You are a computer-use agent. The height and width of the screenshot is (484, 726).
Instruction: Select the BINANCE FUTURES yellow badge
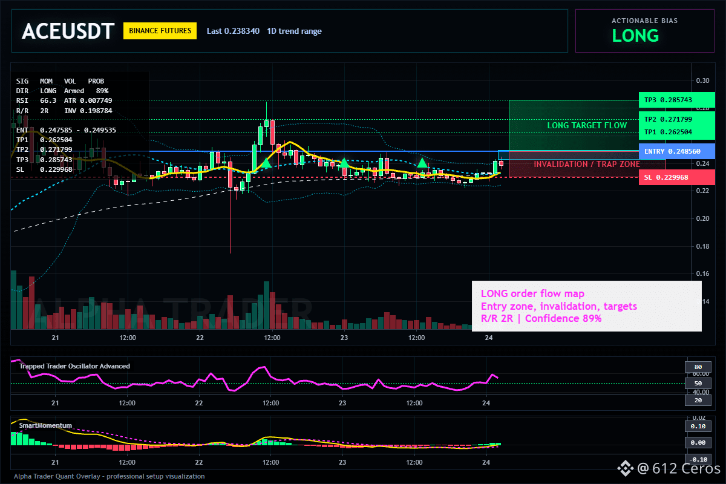pyautogui.click(x=160, y=30)
